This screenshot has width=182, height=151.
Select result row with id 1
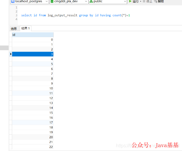[33, 44]
